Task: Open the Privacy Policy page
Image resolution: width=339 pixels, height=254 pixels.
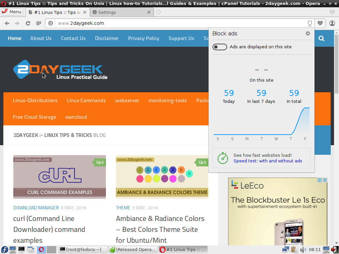Action: tap(144, 38)
